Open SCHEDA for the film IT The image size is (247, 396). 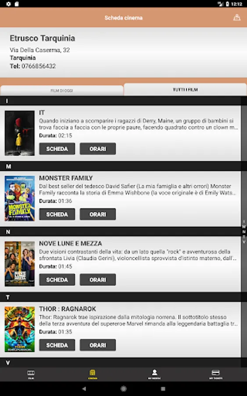click(x=57, y=149)
